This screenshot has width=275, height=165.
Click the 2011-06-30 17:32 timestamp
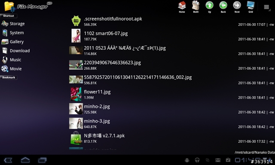click(251, 141)
